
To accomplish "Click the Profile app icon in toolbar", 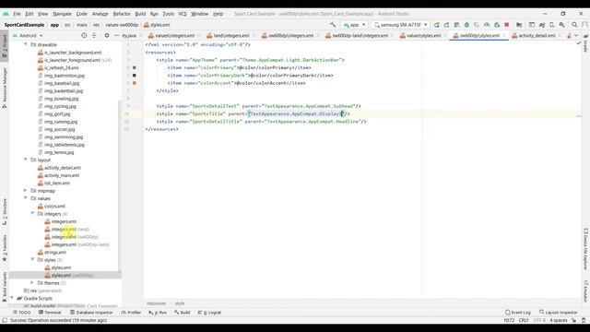I will tap(487, 25).
